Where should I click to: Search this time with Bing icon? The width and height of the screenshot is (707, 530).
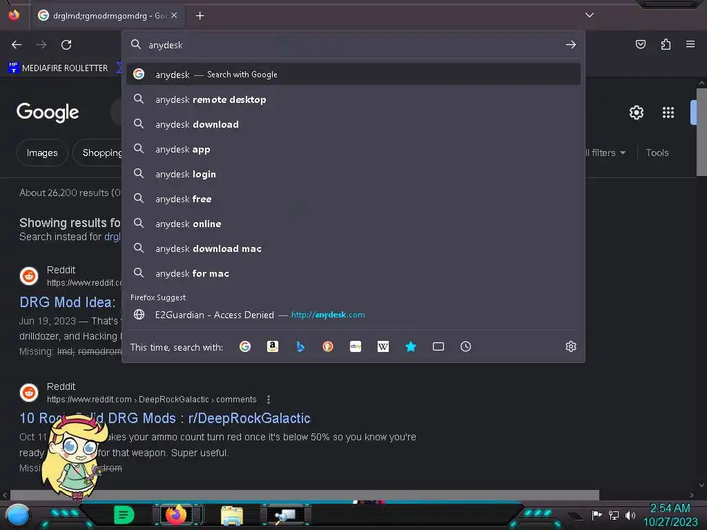click(300, 346)
